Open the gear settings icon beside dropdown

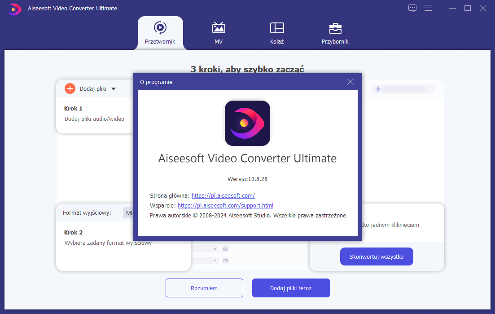(x=225, y=249)
